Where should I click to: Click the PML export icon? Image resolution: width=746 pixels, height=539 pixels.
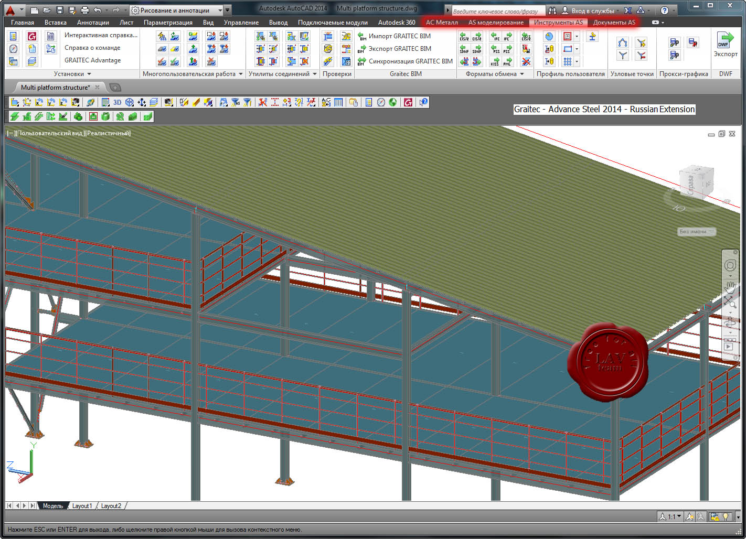[x=507, y=61]
